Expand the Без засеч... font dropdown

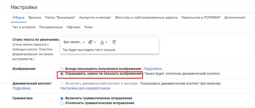[x=74, y=42]
